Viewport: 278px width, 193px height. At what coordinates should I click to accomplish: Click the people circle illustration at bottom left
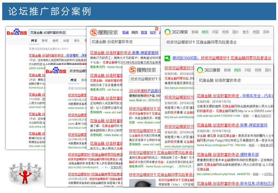coord(25,173)
